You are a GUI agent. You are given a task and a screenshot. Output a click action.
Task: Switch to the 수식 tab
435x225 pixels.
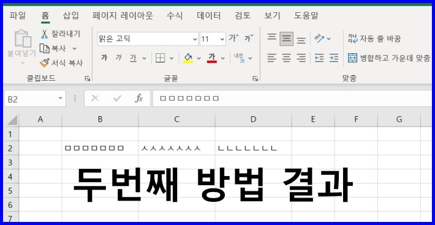coord(175,15)
